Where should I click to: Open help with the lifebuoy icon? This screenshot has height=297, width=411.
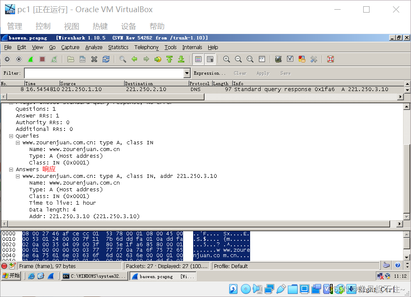click(331, 59)
